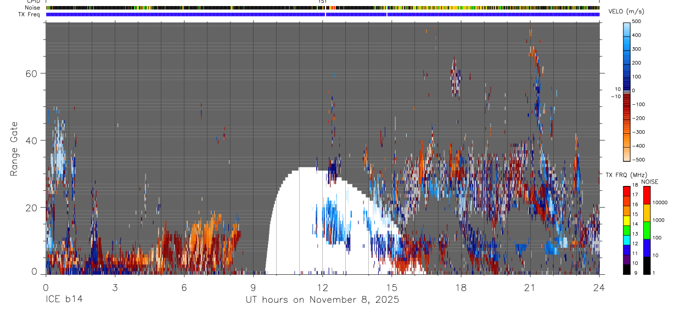Click the blue TX Freq strip above the plot

323,15
